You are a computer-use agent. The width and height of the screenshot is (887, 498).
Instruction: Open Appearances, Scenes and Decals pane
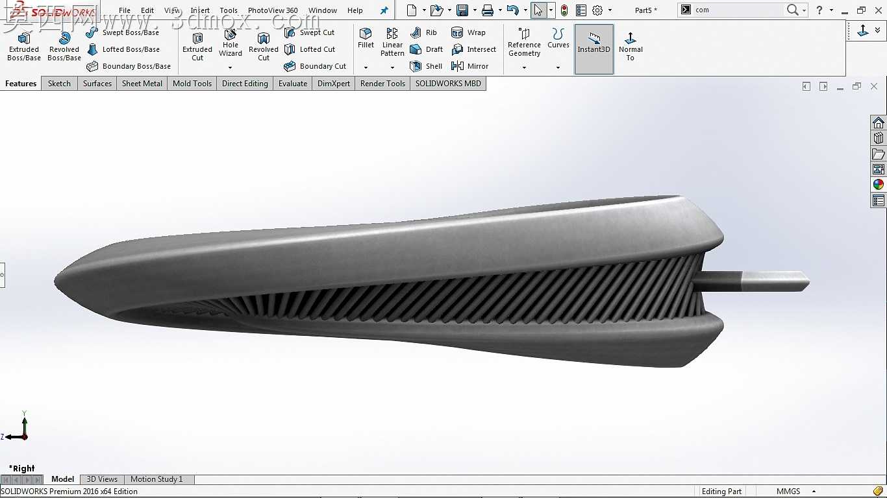[879, 185]
